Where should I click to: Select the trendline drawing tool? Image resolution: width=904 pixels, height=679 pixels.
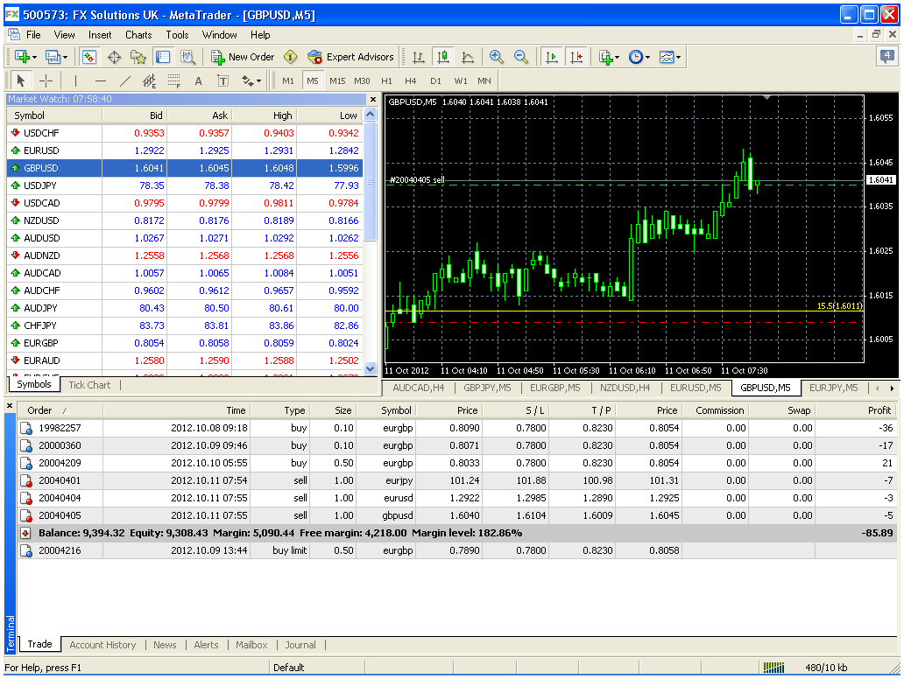click(x=125, y=80)
